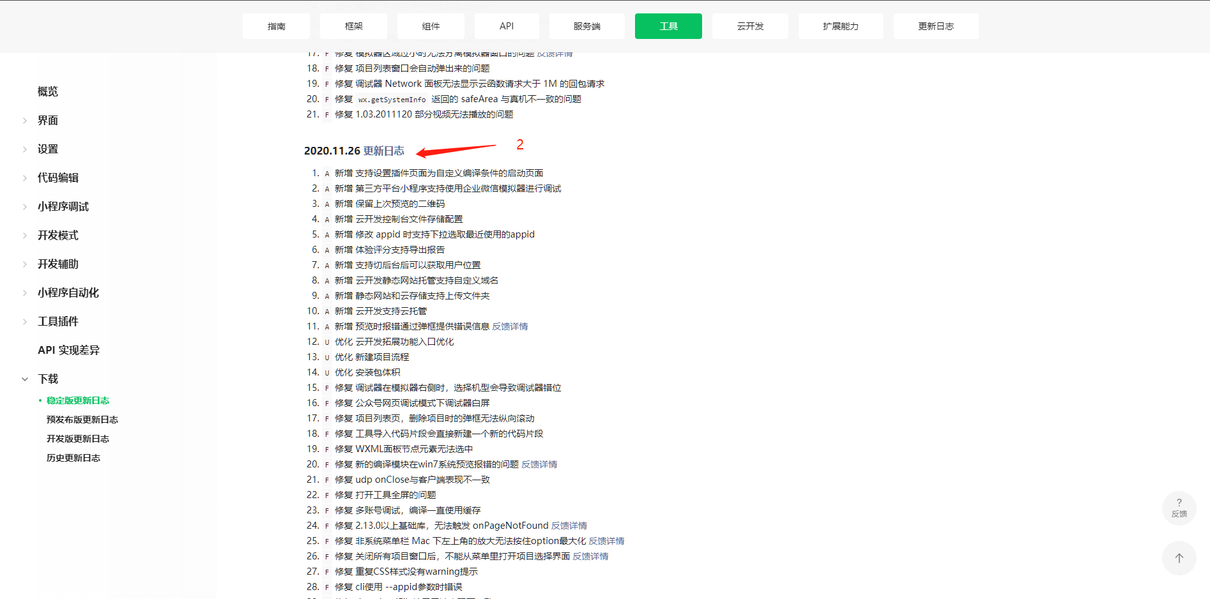Click text 优化 安装包体积

coord(367,372)
